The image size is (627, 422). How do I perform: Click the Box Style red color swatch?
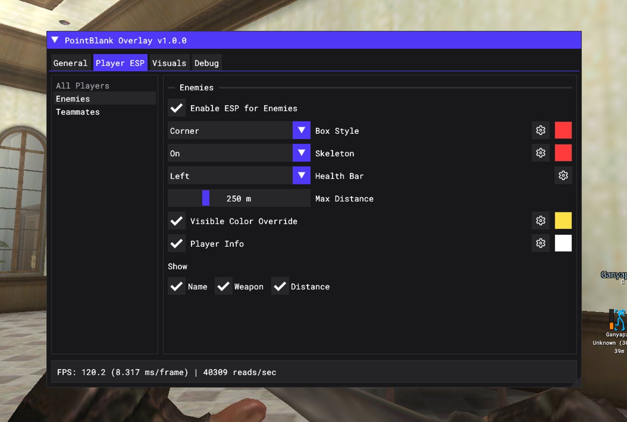pos(563,130)
